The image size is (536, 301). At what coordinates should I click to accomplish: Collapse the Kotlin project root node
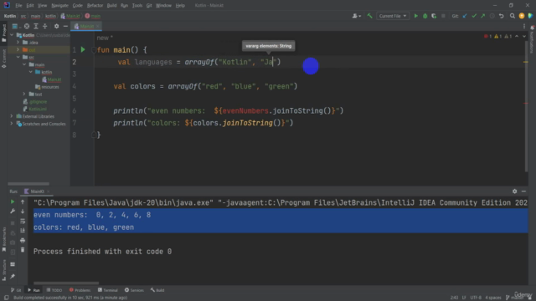coord(12,35)
